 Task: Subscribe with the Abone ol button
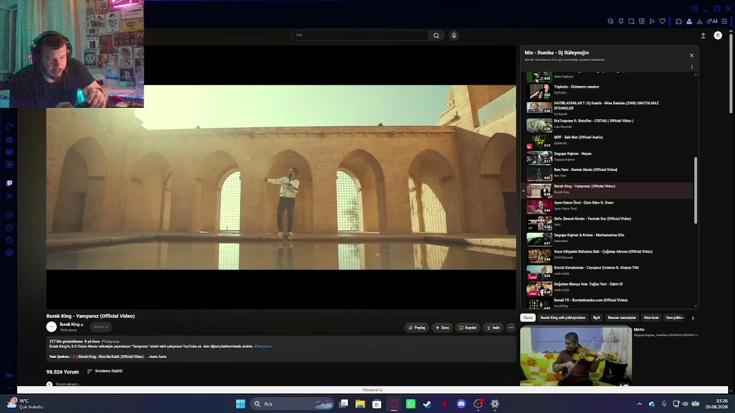101,327
